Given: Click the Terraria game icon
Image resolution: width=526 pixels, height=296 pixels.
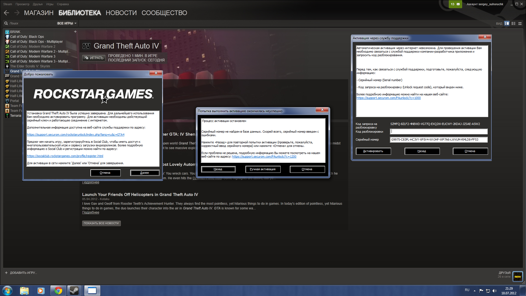Looking at the screenshot, I should (x=7, y=116).
